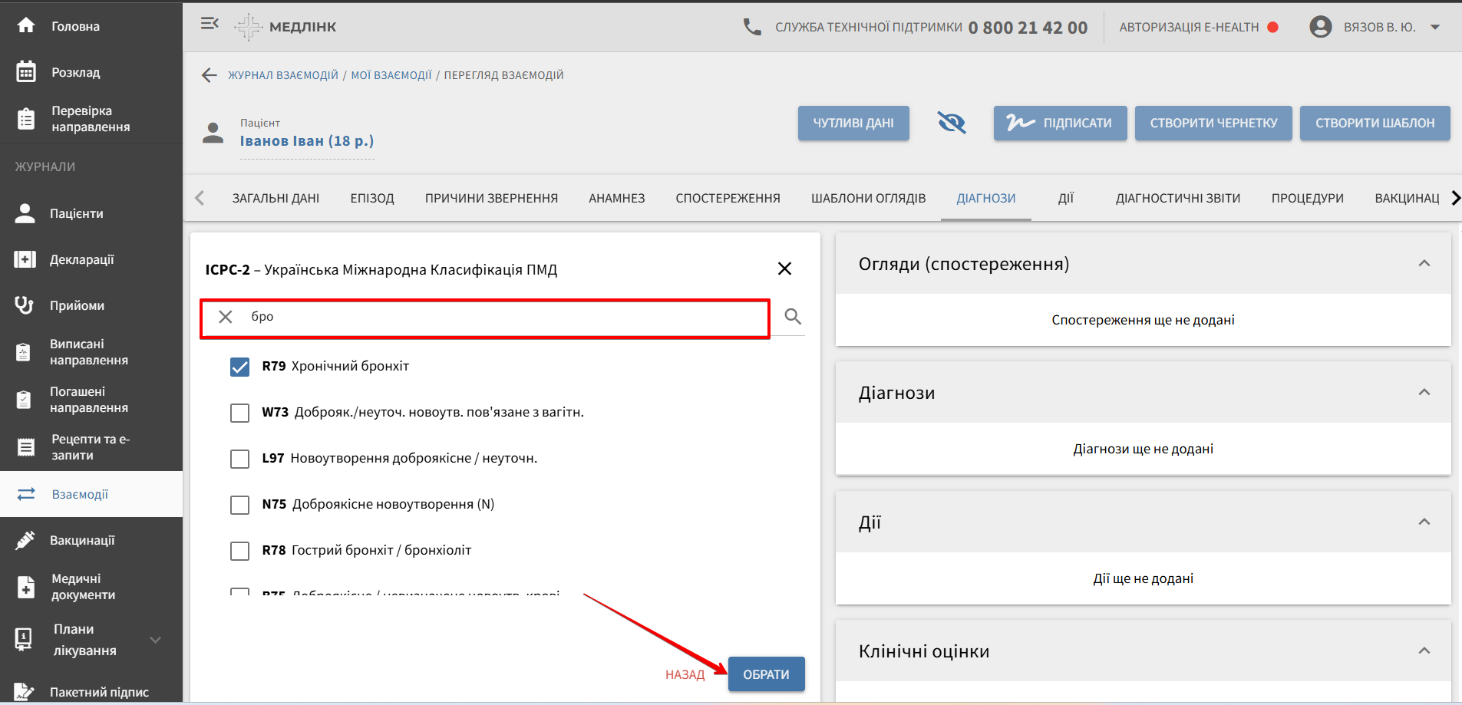
Task: Check the N75 Доброякісне новоутворення checkbox
Action: (239, 505)
